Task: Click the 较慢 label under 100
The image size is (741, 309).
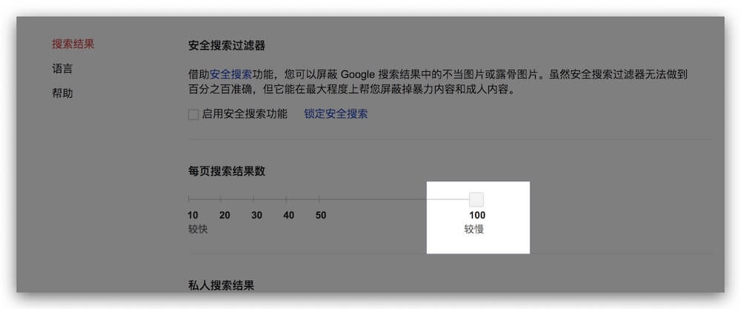Action: click(474, 229)
